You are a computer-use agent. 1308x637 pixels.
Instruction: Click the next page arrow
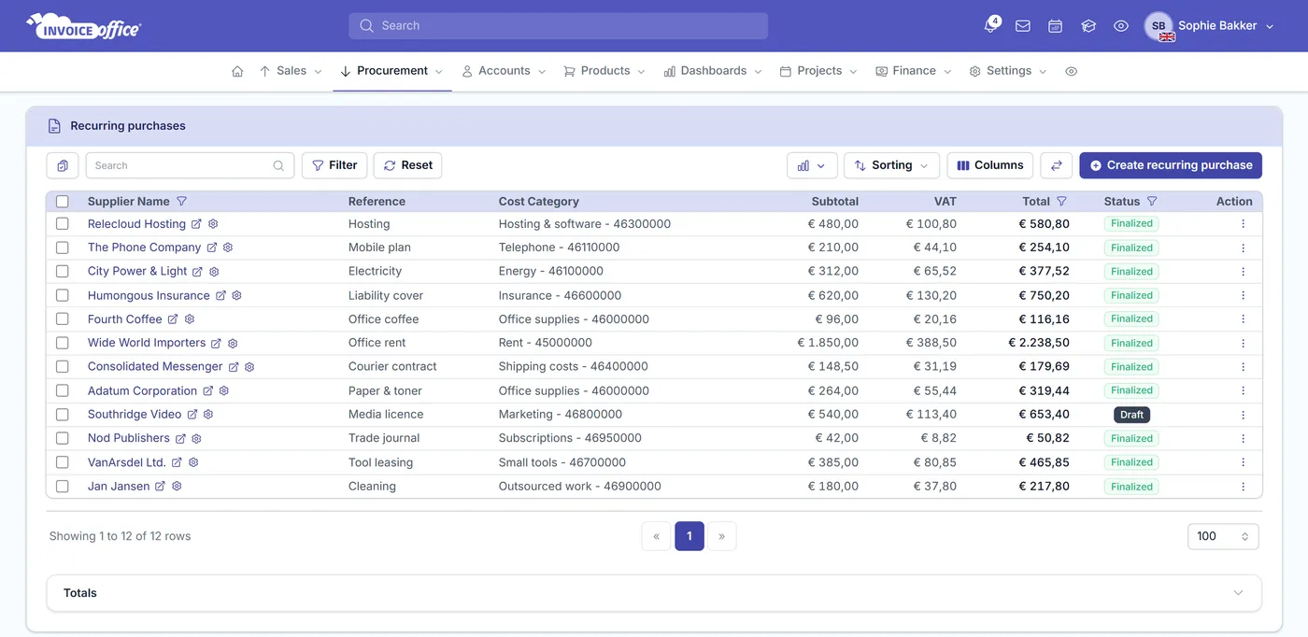(721, 536)
